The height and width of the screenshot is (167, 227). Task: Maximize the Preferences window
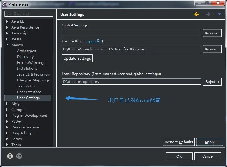[207, 3]
